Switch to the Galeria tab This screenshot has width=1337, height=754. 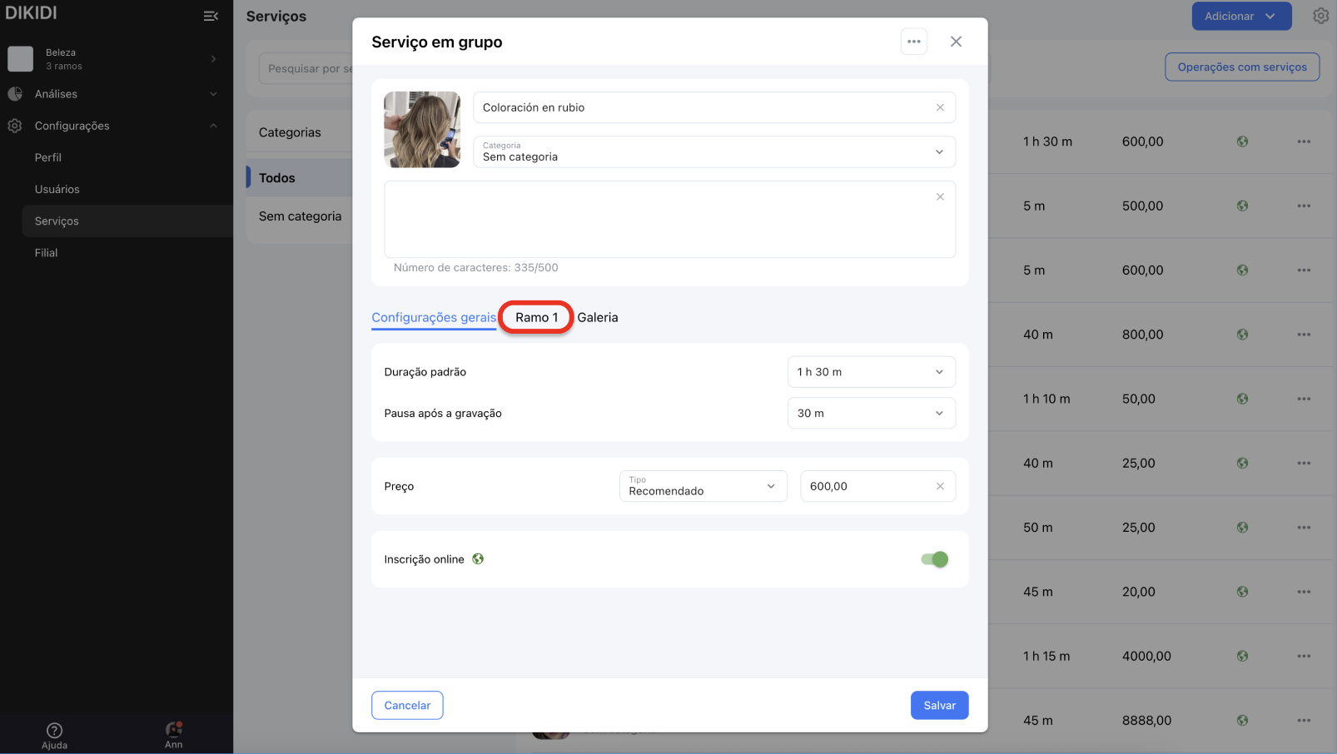tap(598, 318)
